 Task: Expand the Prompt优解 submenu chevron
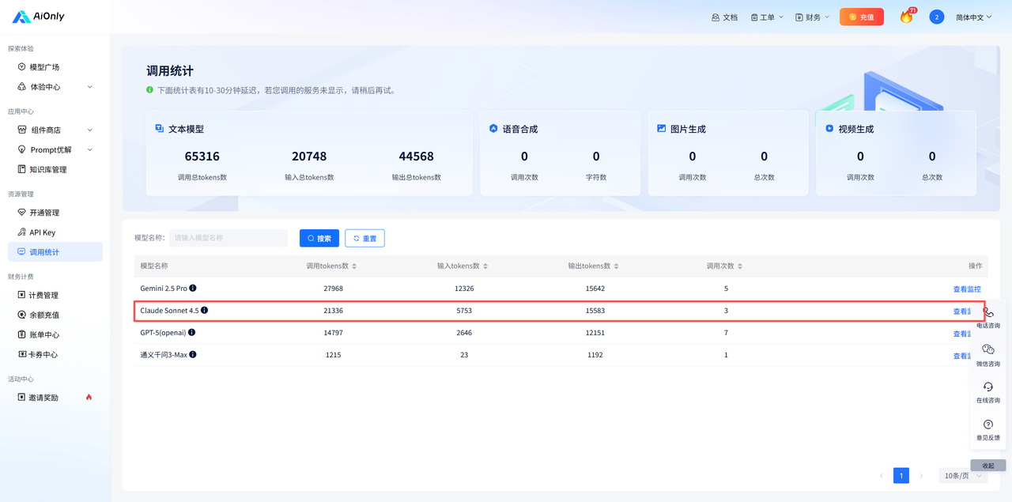click(90, 149)
